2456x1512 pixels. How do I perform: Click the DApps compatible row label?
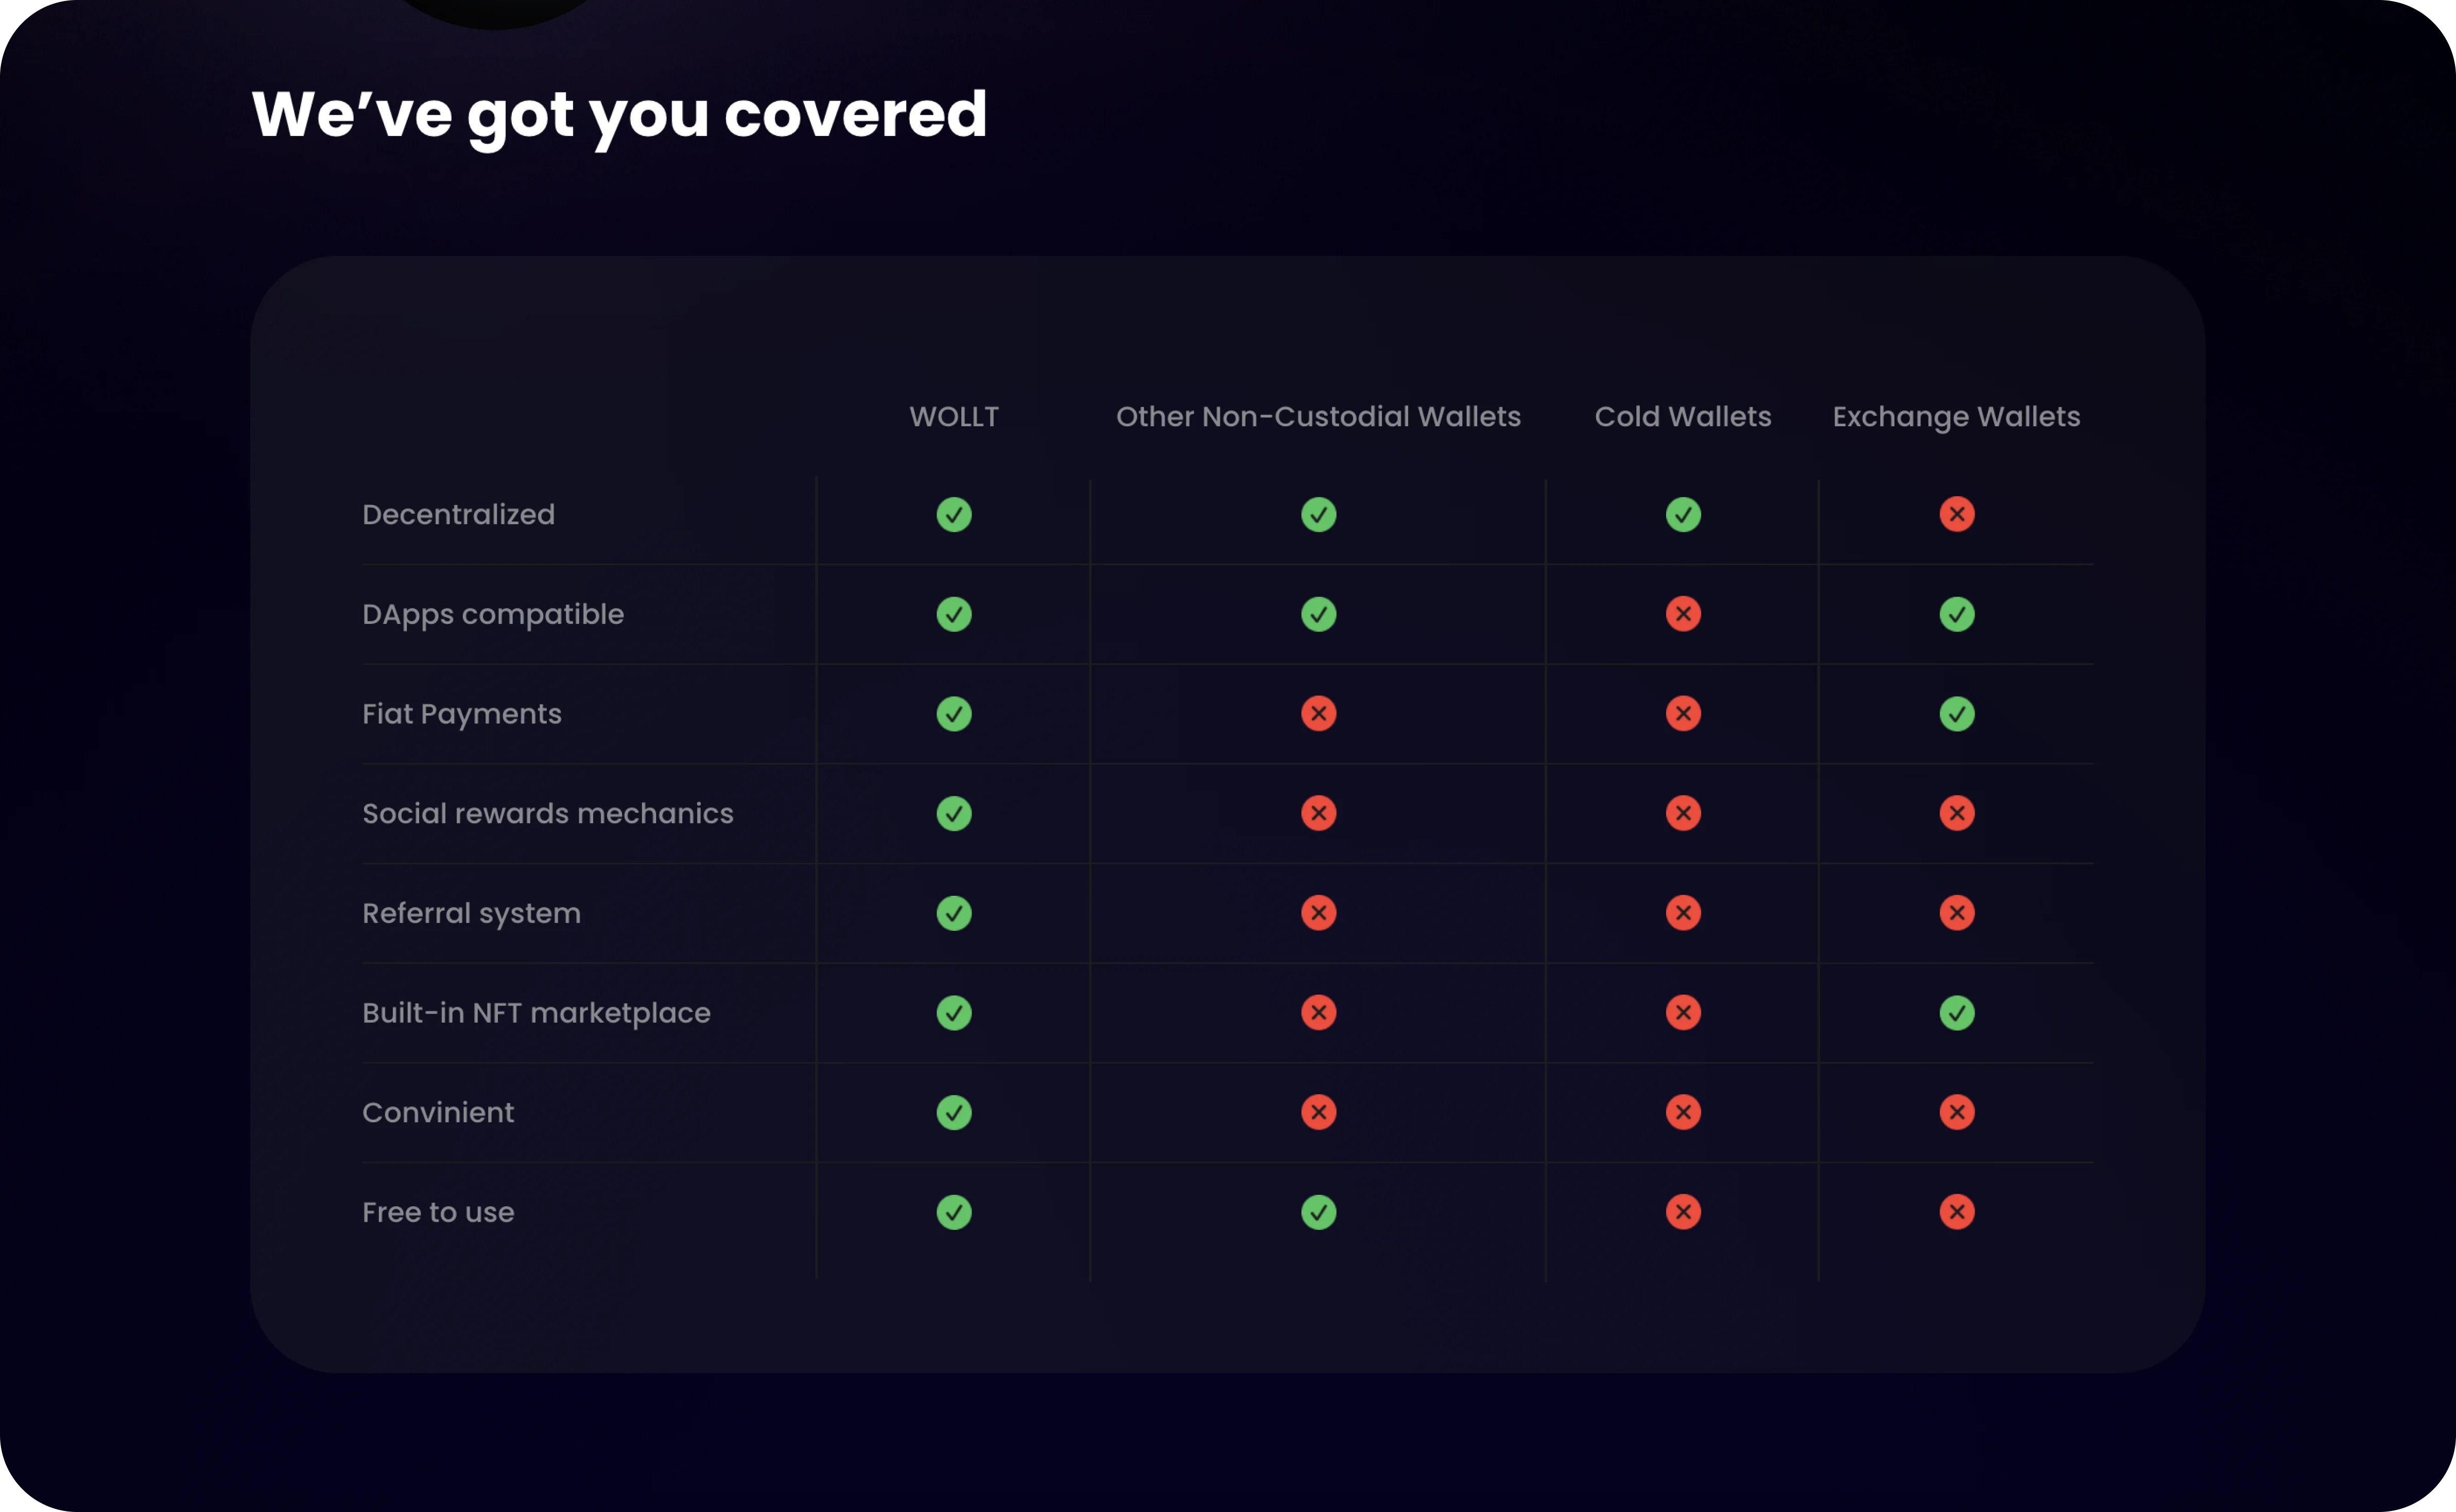(x=493, y=615)
